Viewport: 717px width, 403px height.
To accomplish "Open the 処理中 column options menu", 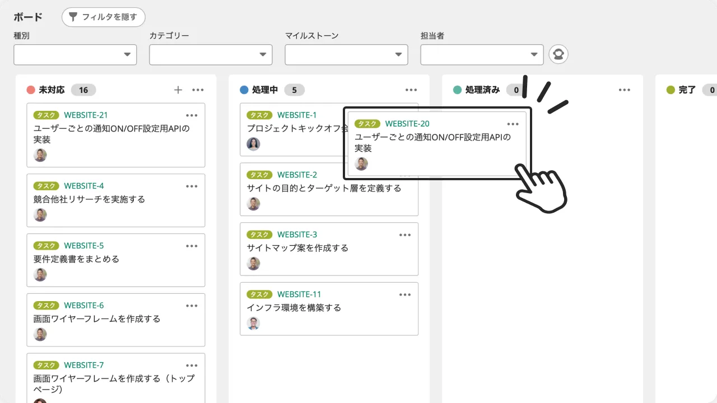I will coord(411,90).
